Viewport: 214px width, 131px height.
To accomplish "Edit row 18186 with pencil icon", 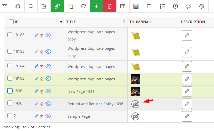I will [36, 35].
